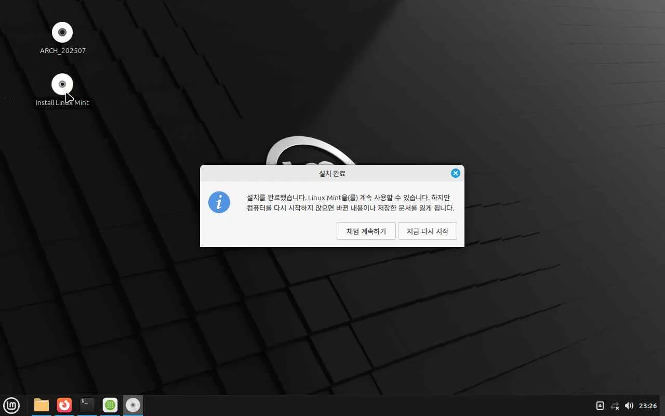Viewport: 665px width, 416px height.
Task: Open the sound volume tray icon
Action: coord(629,406)
